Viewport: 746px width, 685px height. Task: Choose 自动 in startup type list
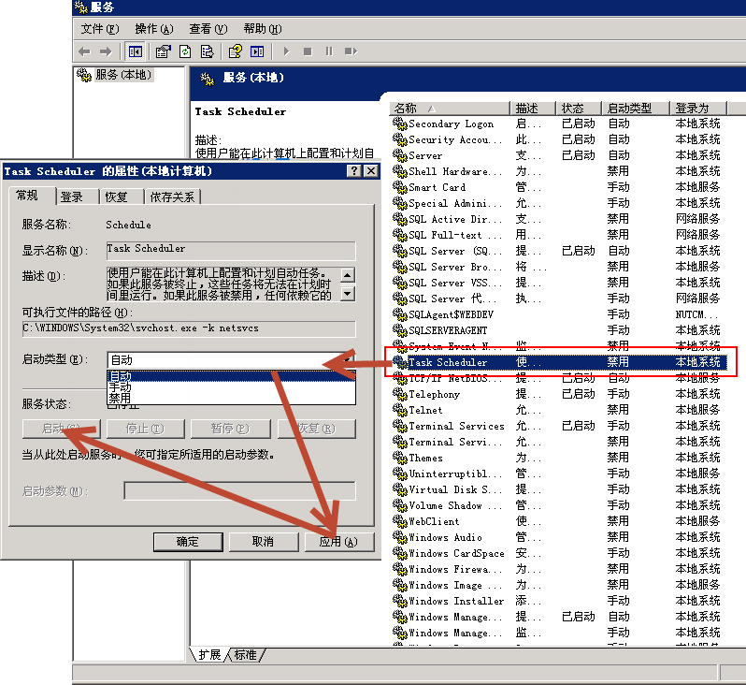click(x=231, y=376)
